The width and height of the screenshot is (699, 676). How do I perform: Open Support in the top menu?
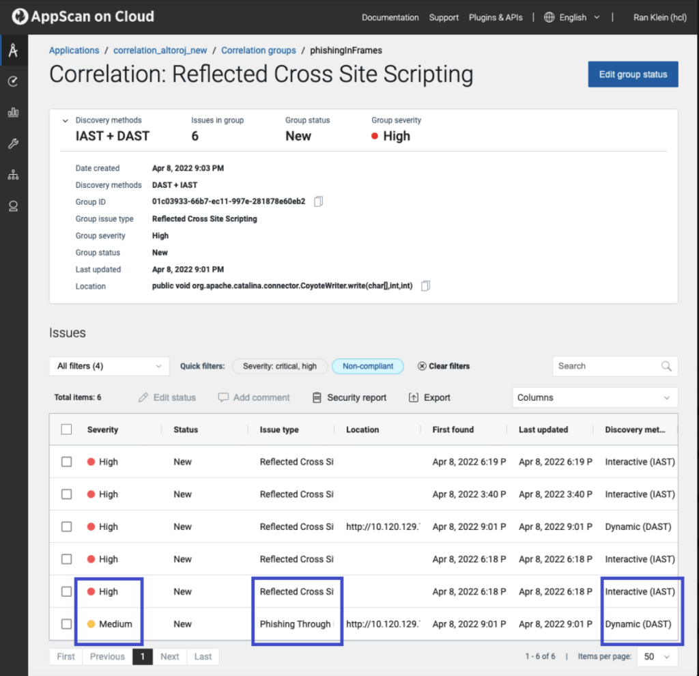[444, 17]
